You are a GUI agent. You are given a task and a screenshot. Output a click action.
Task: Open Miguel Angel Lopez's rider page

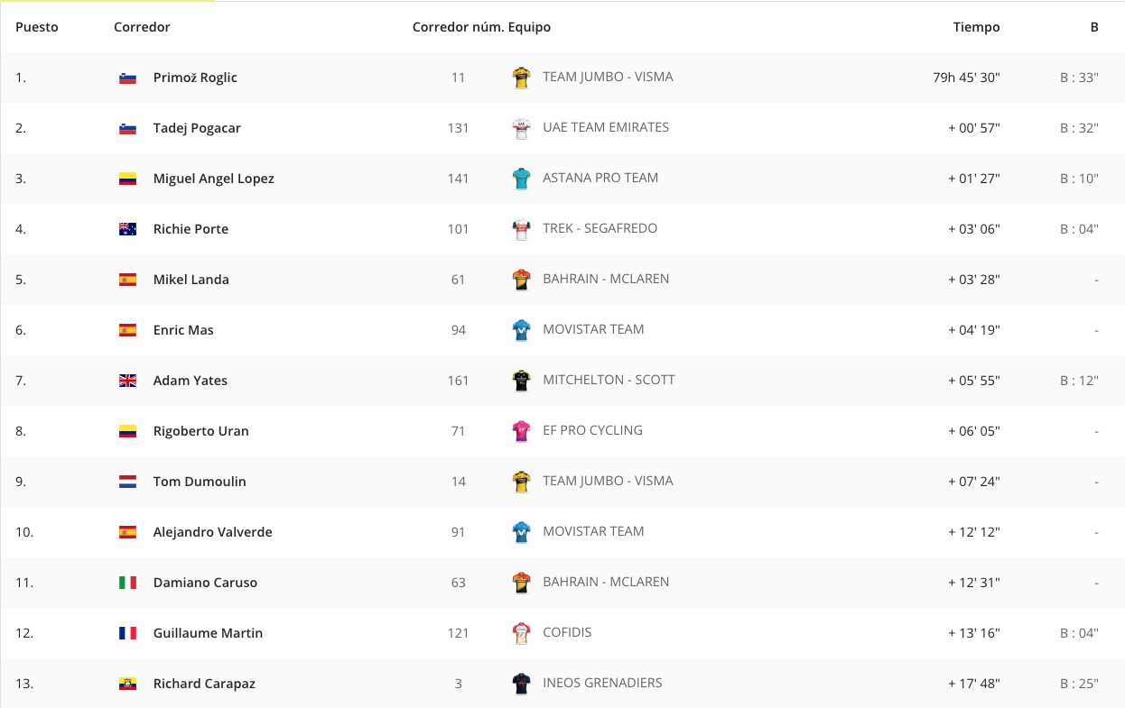coord(214,179)
